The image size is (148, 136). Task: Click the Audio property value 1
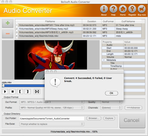[x=134, y=45]
